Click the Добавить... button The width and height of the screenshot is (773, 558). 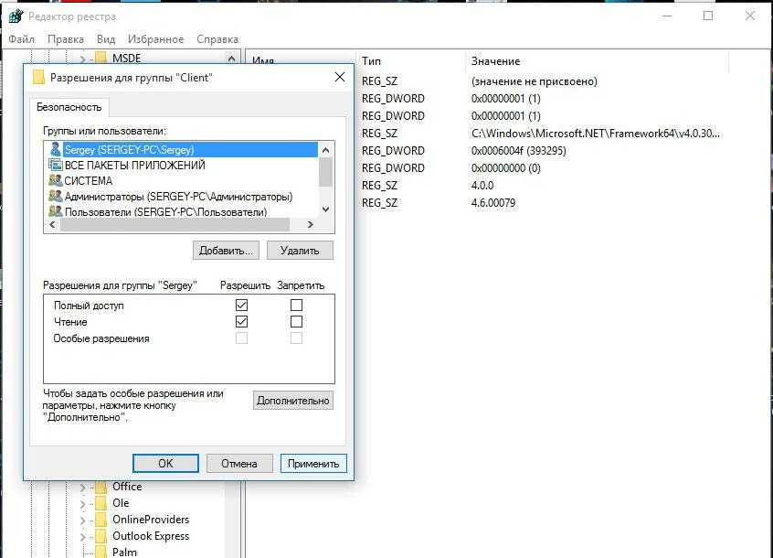[226, 251]
